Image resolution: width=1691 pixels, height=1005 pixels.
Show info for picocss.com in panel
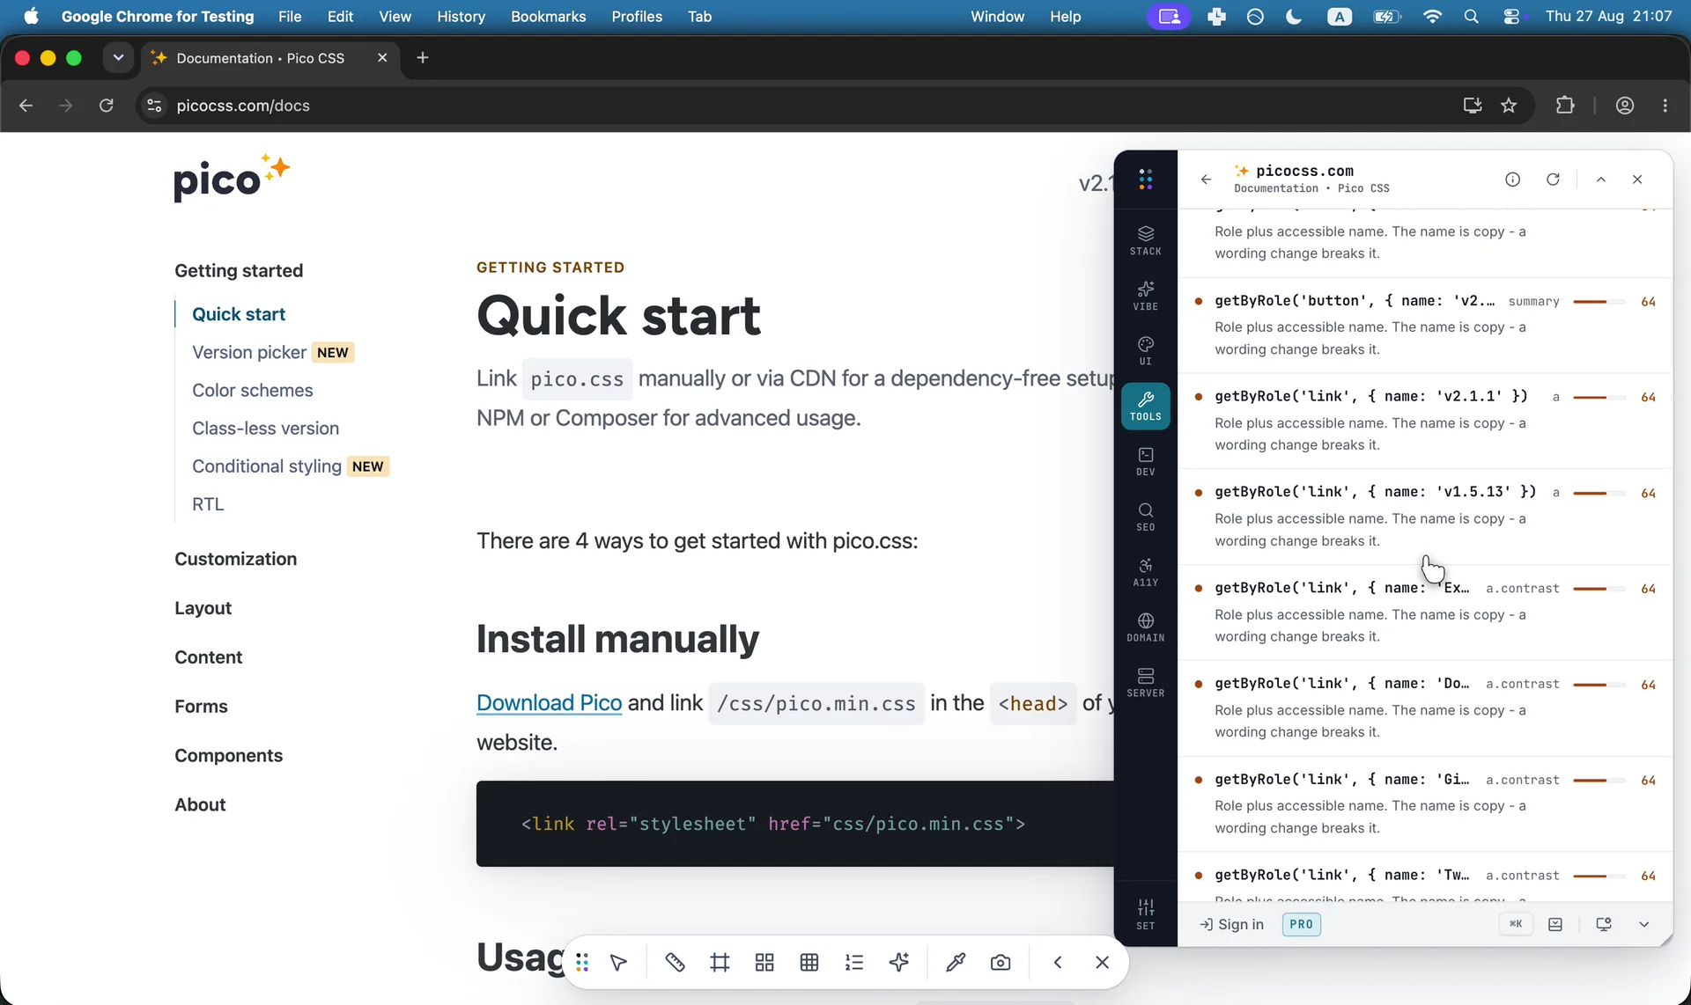pyautogui.click(x=1512, y=180)
